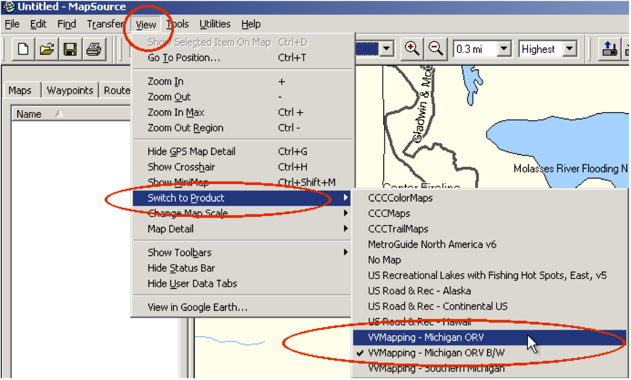Expand the Show Toolbars submenu
The width and height of the screenshot is (631, 380).
tap(242, 252)
